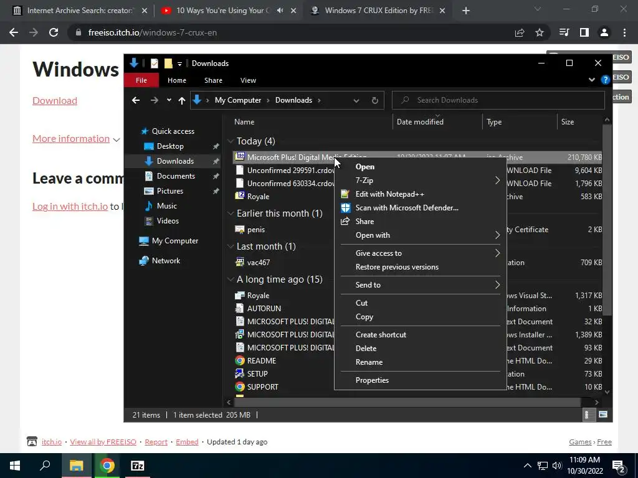The height and width of the screenshot is (478, 638).
Task: Click Explorer vertical scrollbar
Action: point(607,220)
